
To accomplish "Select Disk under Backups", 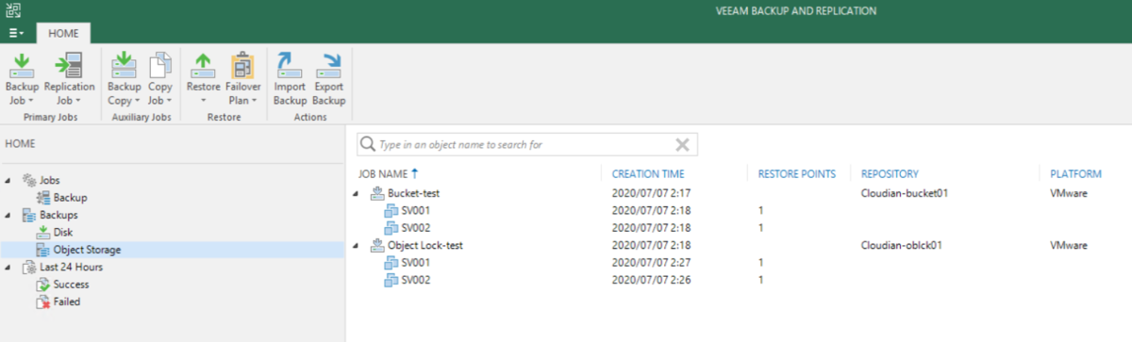I will click(62, 232).
